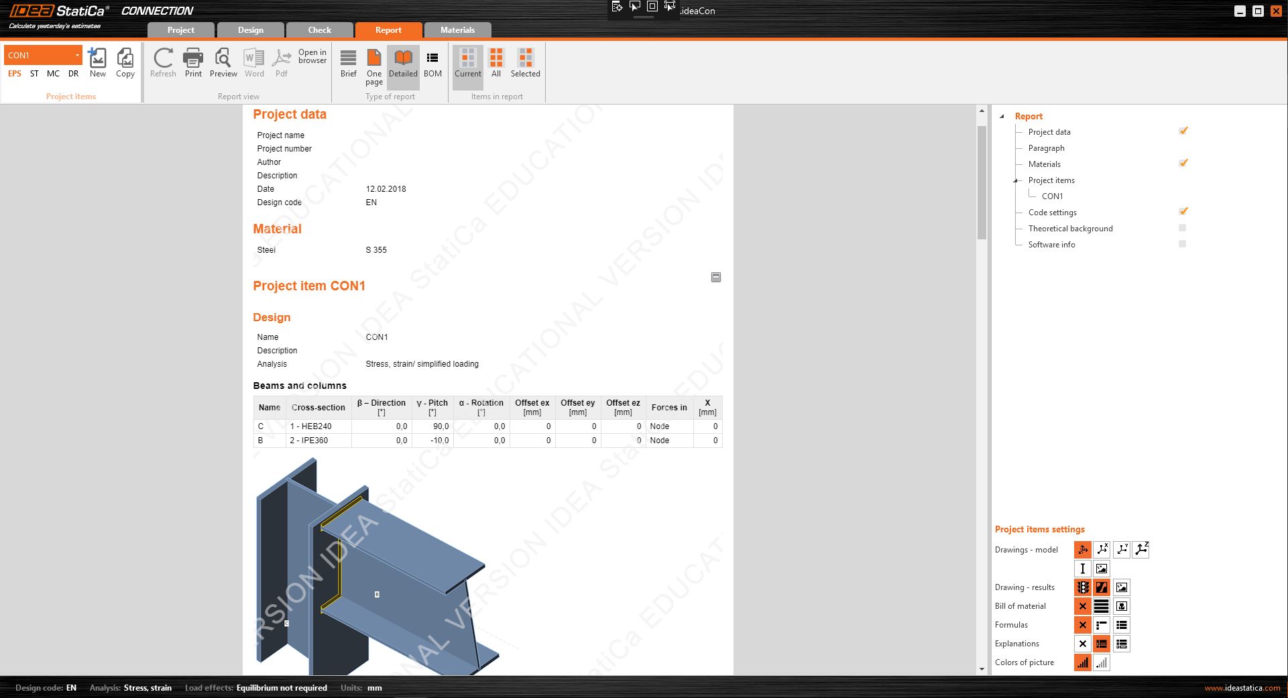Copy the current project item

(x=125, y=62)
